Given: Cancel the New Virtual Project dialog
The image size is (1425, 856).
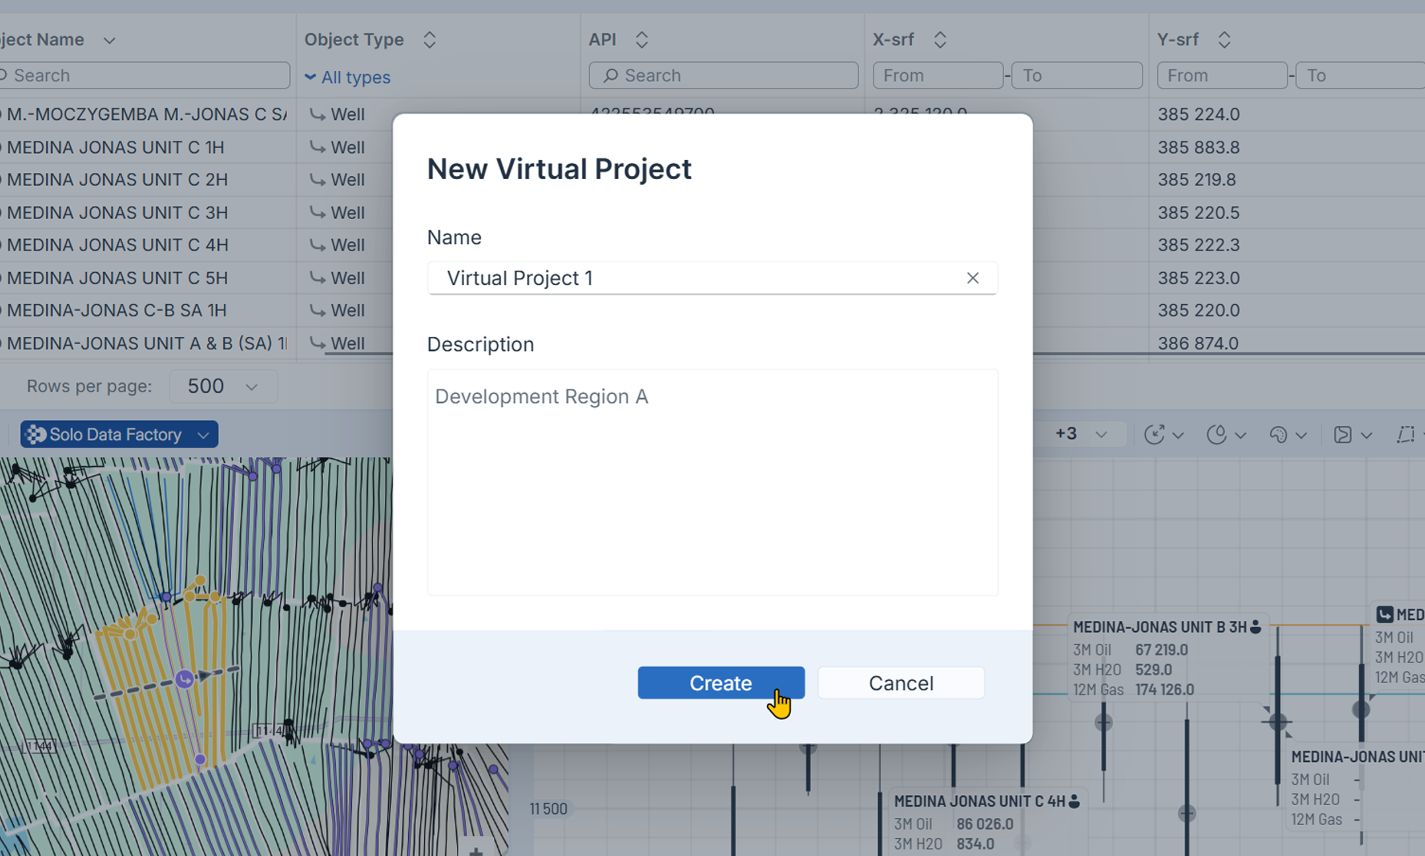Looking at the screenshot, I should [900, 683].
